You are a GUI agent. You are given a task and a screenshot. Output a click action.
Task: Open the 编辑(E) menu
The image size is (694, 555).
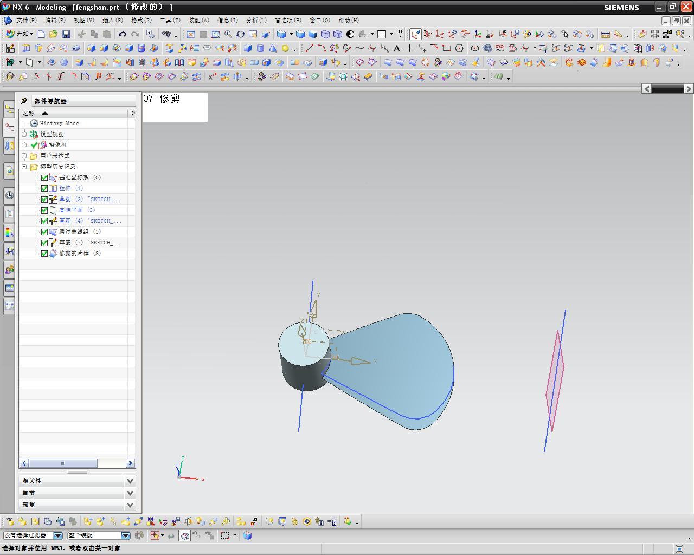[x=55, y=20]
